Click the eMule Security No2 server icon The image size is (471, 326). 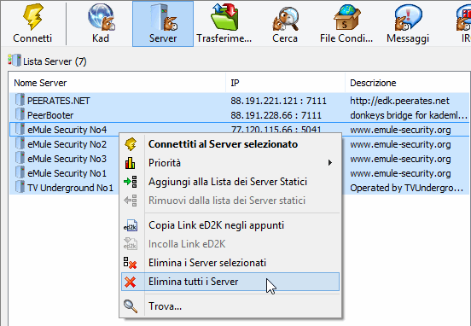pyautogui.click(x=20, y=143)
